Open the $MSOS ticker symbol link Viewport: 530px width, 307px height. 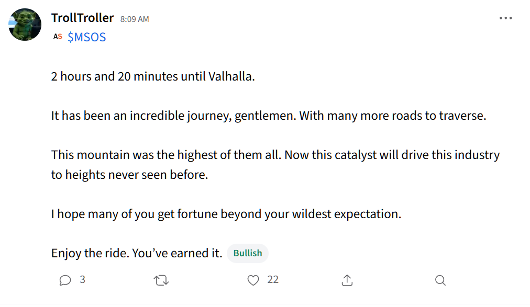point(87,38)
